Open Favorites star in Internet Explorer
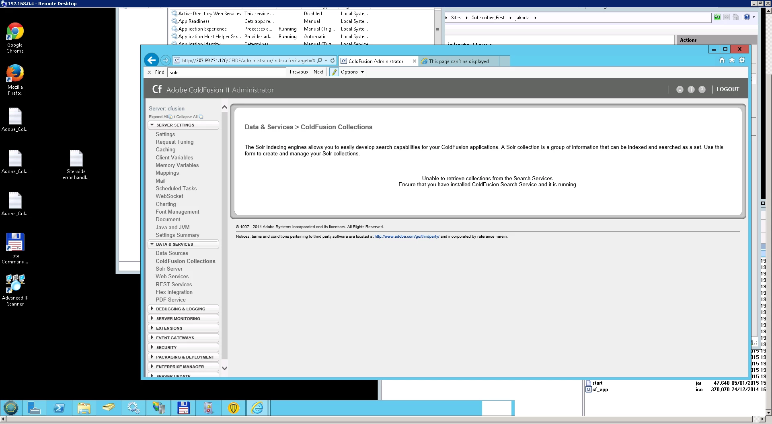This screenshot has height=424, width=772. coord(732,60)
